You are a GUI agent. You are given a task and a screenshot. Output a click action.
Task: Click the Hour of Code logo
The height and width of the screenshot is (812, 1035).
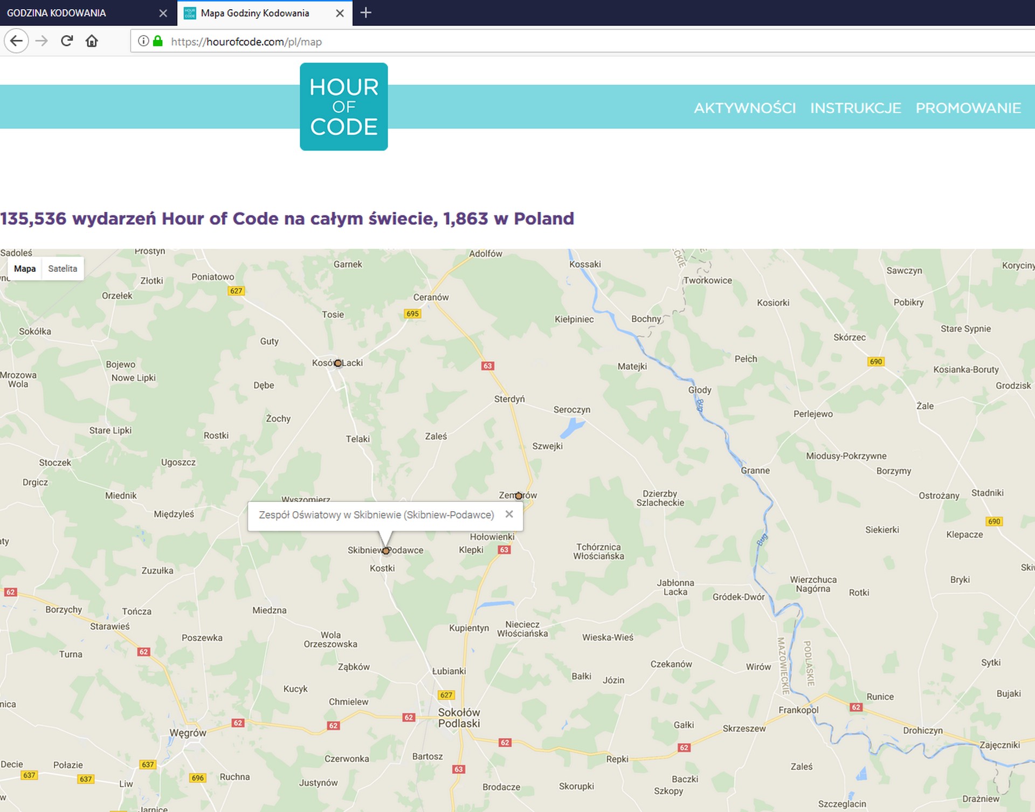click(x=344, y=107)
